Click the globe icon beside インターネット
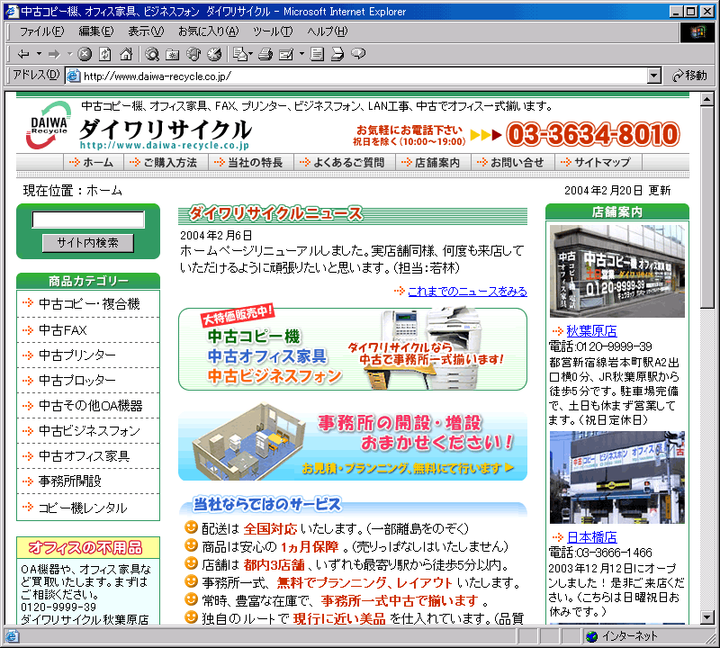 592,636
